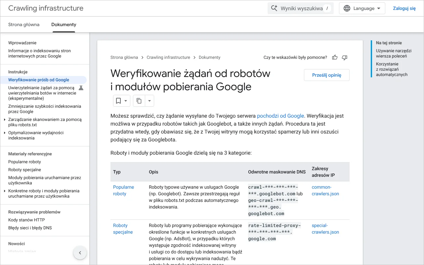Image resolution: width=424 pixels, height=265 pixels.
Task: Open the common-crawlers.json link
Action: point(325,191)
